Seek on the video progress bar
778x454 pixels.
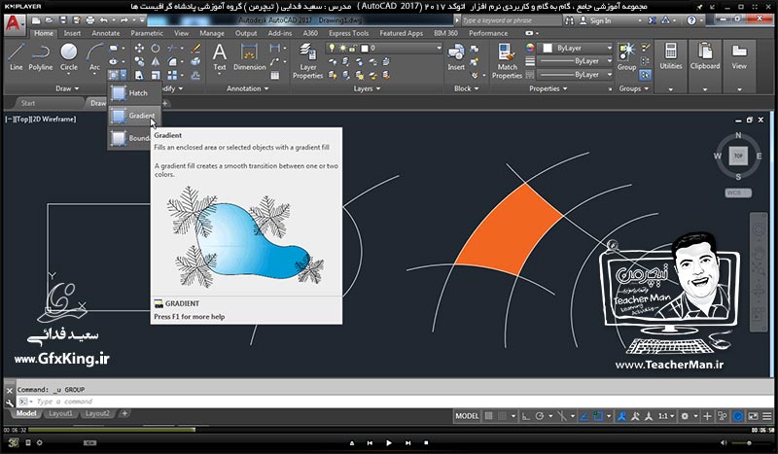pyautogui.click(x=388, y=430)
